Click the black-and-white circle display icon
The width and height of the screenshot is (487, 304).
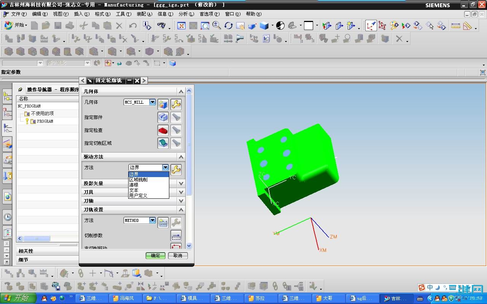pos(280,25)
